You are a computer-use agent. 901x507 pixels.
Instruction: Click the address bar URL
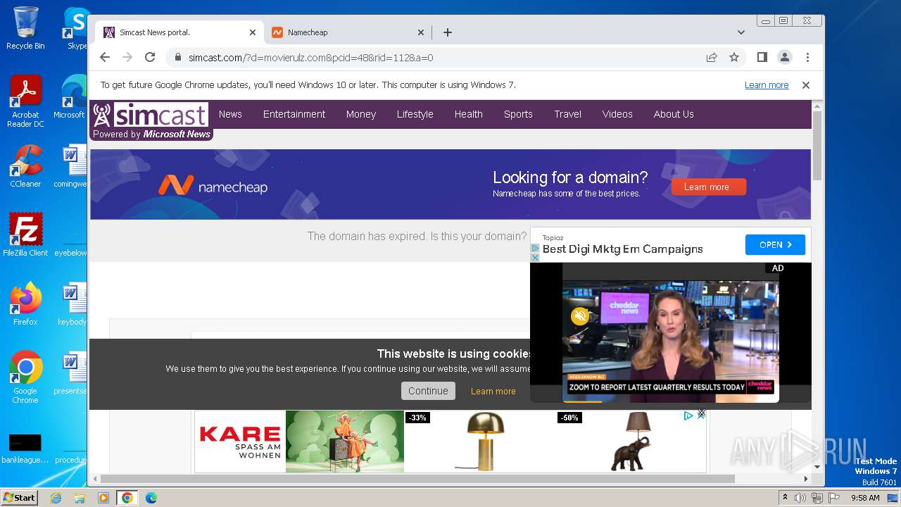pos(310,58)
